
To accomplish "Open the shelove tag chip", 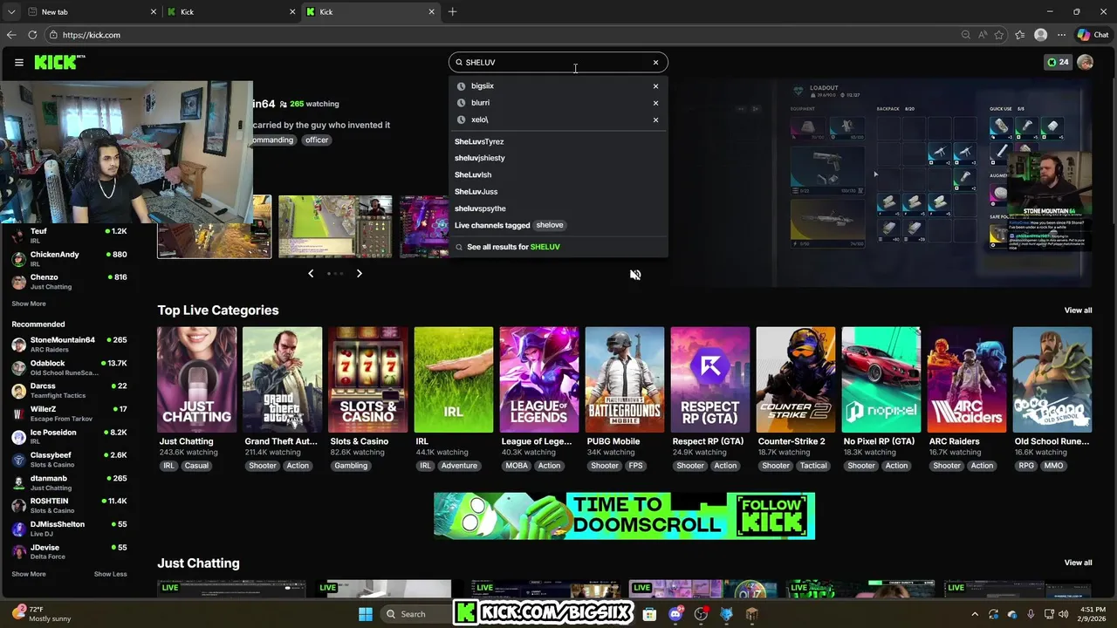I will (x=549, y=225).
